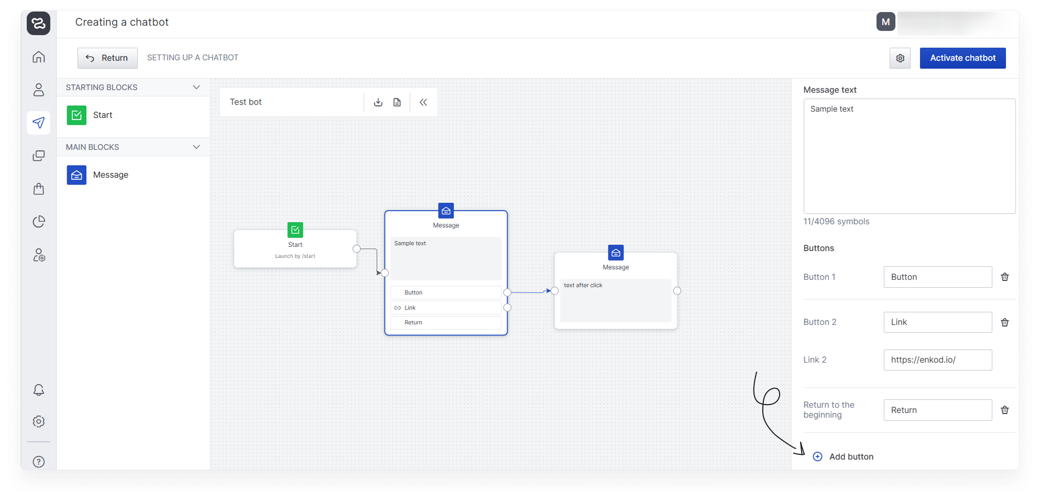1040x501 pixels.
Task: Click the home icon in the sidebar
Action: pyautogui.click(x=39, y=57)
